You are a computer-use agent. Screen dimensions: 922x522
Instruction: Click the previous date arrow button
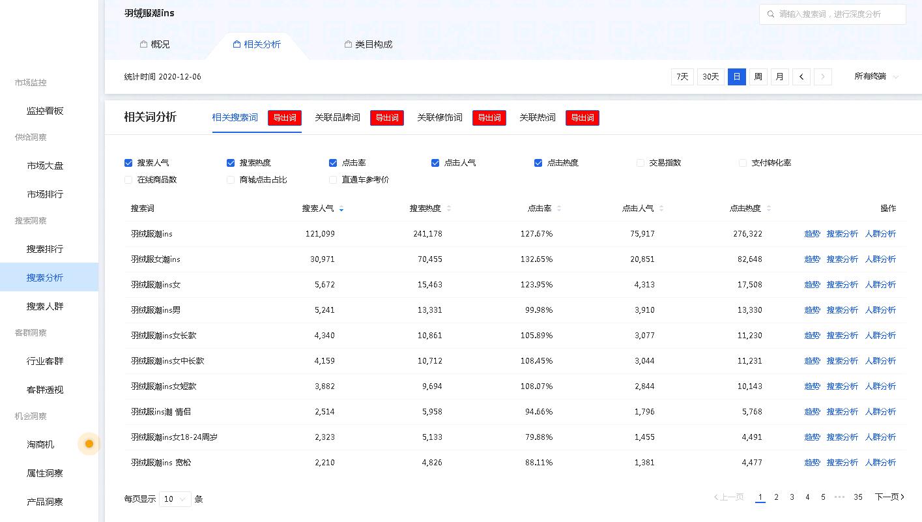pyautogui.click(x=801, y=77)
